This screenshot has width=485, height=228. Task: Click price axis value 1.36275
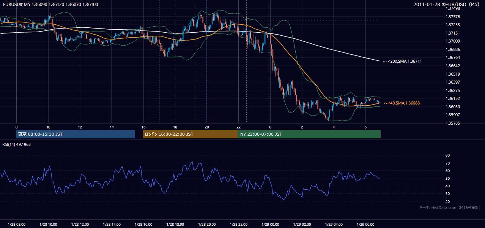click(453, 90)
